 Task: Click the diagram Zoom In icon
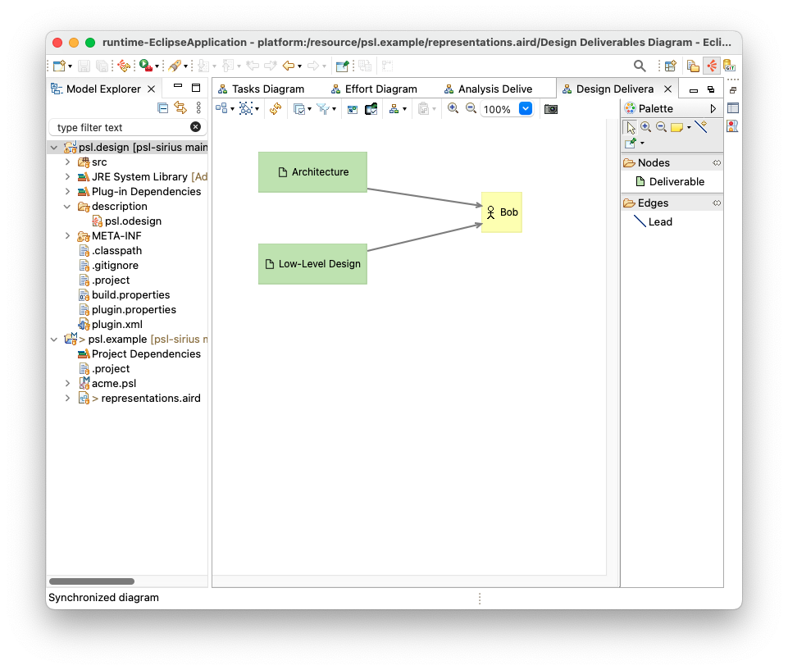coord(453,108)
